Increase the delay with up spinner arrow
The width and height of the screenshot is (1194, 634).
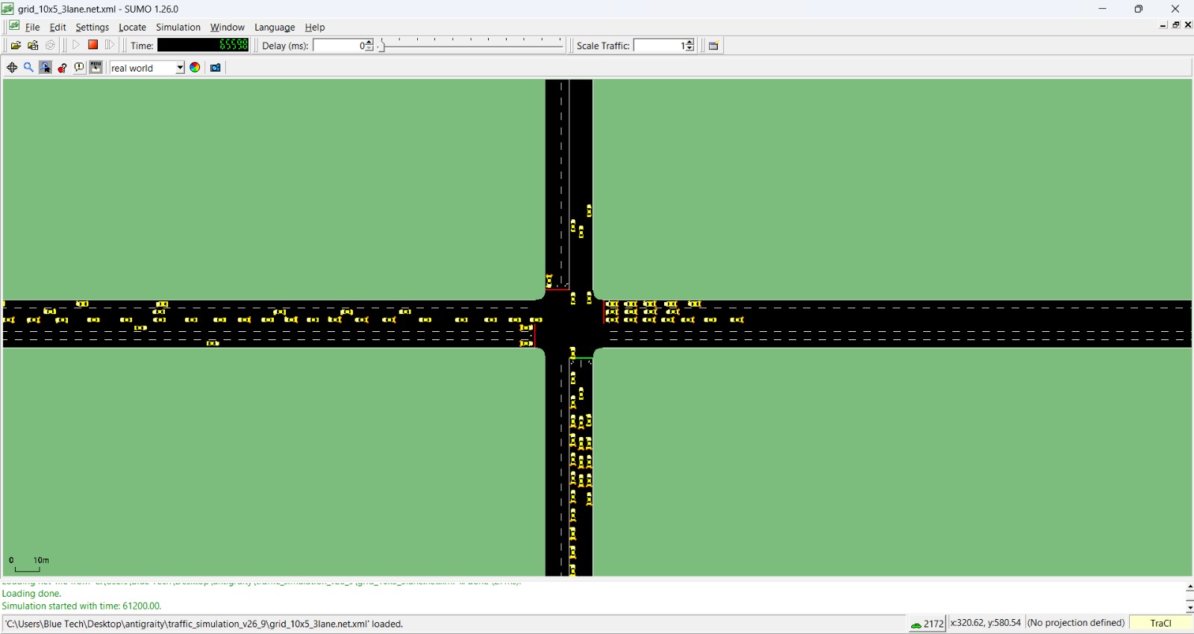(x=369, y=43)
